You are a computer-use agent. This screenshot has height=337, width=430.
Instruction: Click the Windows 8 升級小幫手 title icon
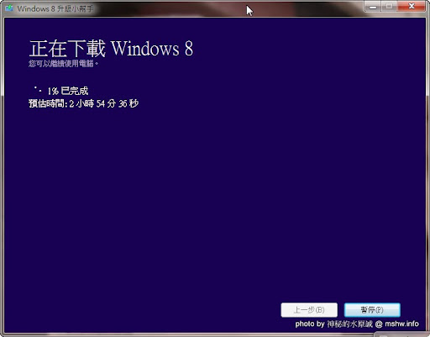9,8
